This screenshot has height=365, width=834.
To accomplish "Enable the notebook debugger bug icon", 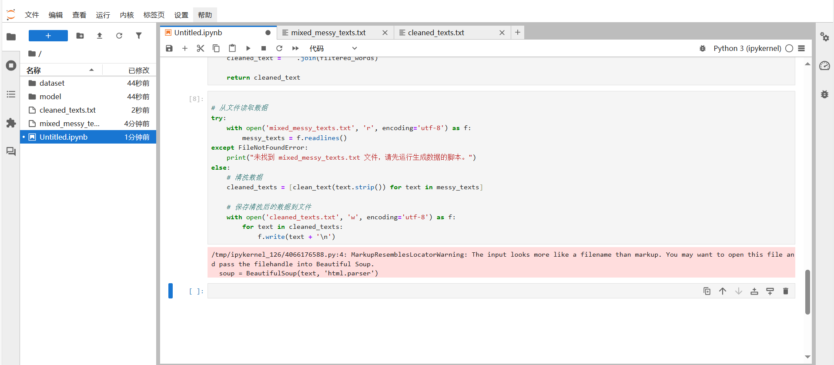I will (703, 48).
